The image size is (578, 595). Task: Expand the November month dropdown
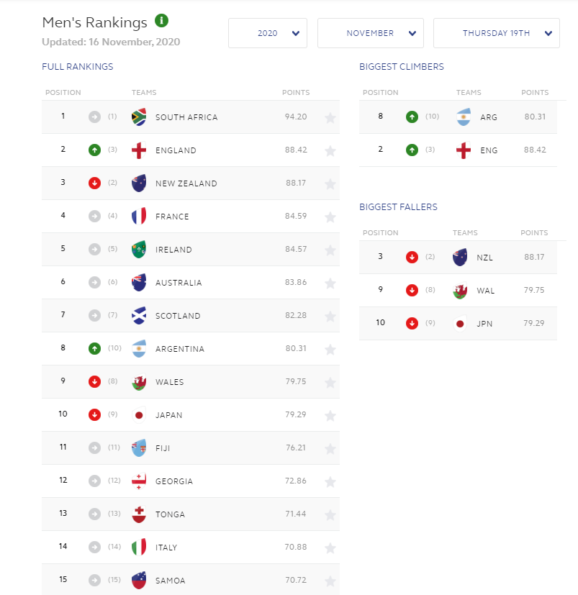[371, 33]
